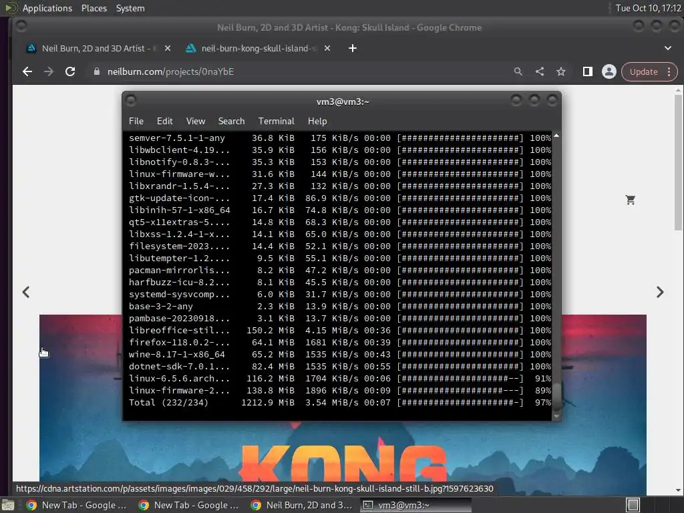
Task: Click the Total (232/234) progress line
Action: [x=340, y=402]
